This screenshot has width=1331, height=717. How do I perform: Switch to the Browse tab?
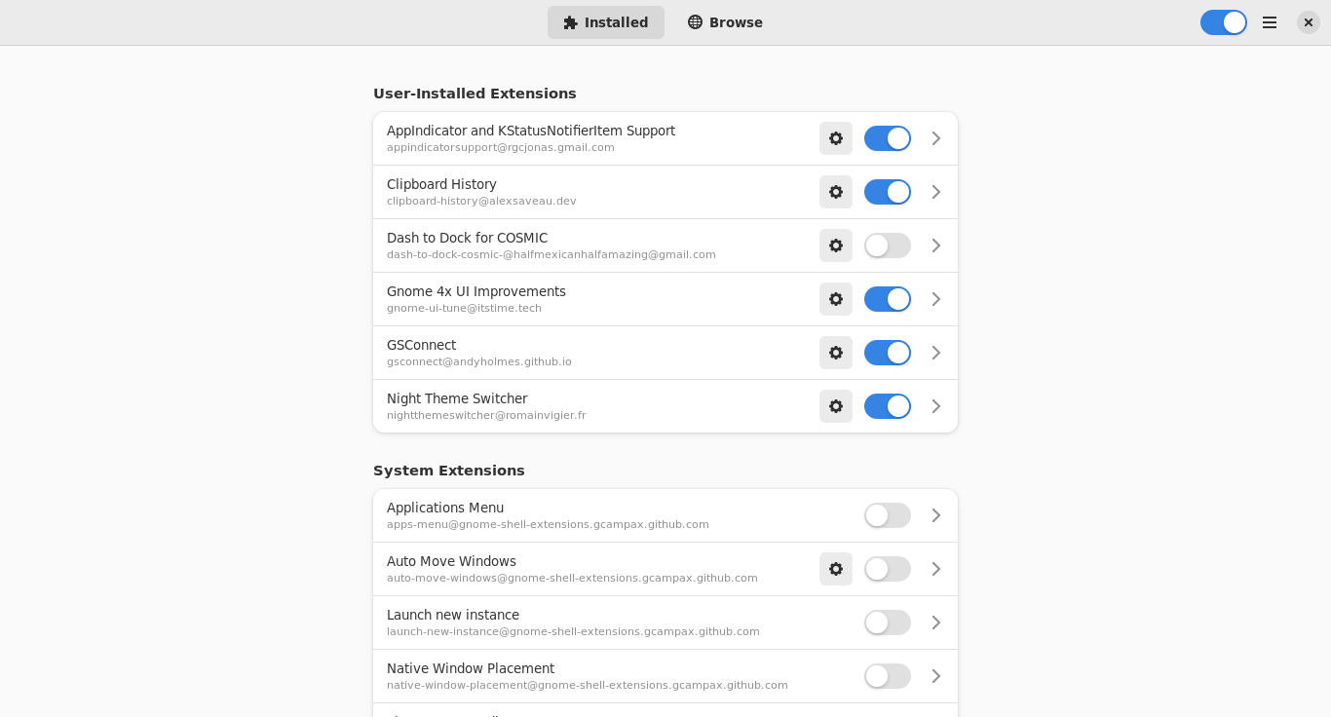point(725,22)
